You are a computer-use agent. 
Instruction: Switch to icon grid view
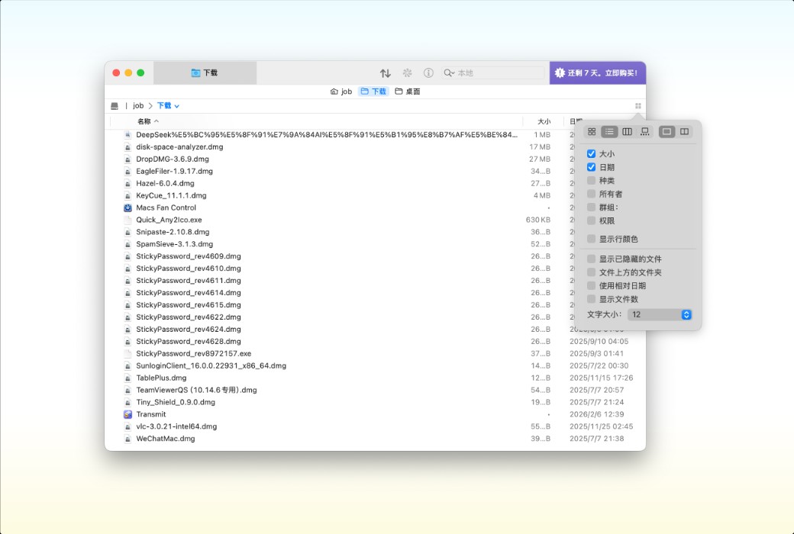(x=592, y=131)
